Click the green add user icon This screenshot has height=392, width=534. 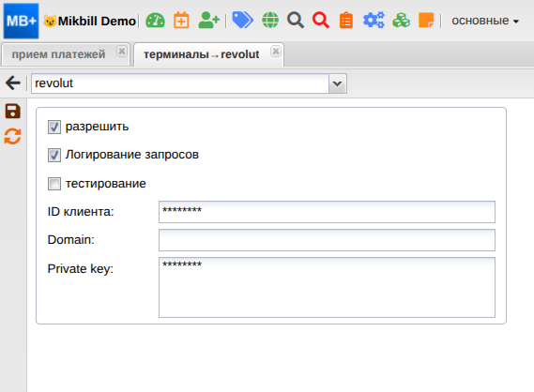point(208,21)
